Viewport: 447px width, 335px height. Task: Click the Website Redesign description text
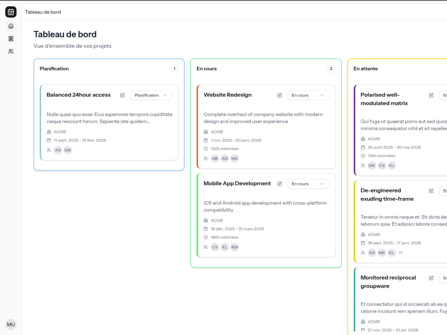pyautogui.click(x=263, y=118)
